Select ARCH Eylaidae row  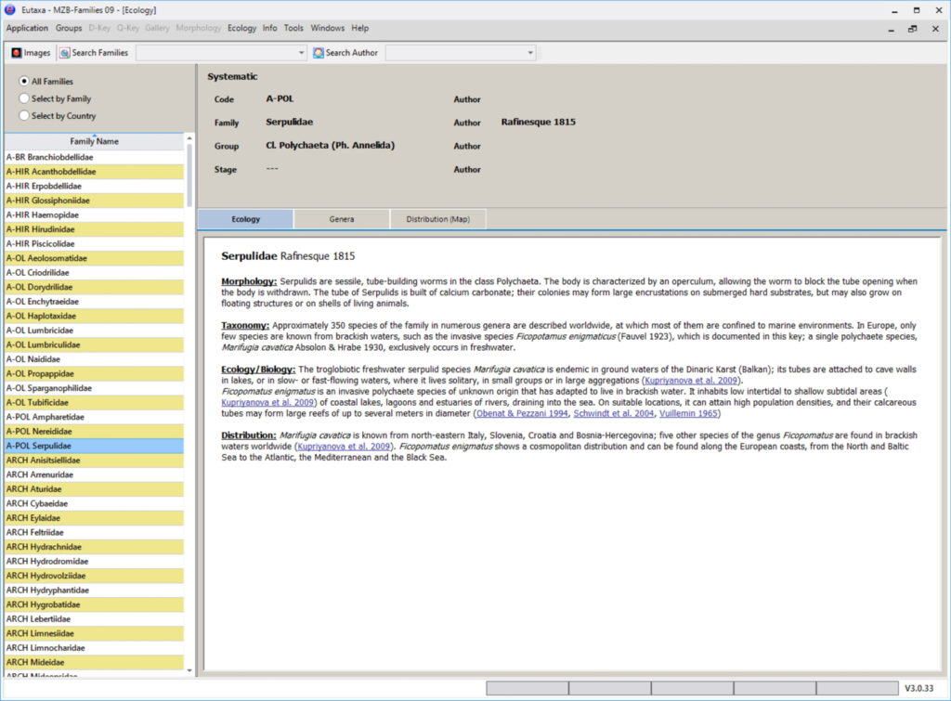coord(94,518)
